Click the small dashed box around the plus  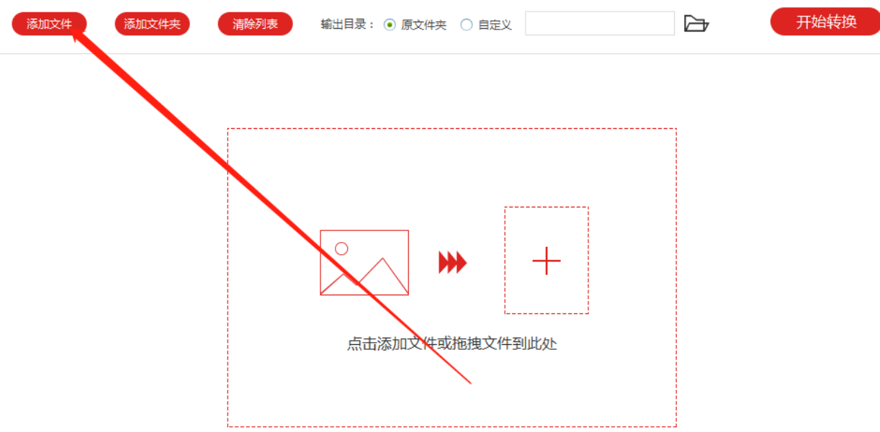point(547,261)
